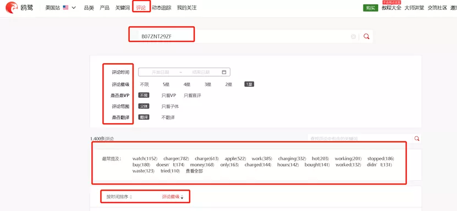Click keyword charging(332)

[x=292, y=159]
